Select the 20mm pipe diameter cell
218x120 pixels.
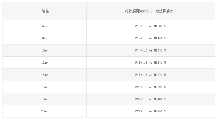45,111
